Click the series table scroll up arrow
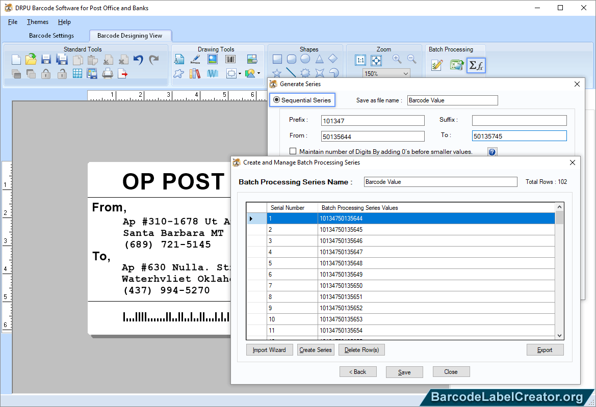Image resolution: width=596 pixels, height=407 pixels. 559,207
